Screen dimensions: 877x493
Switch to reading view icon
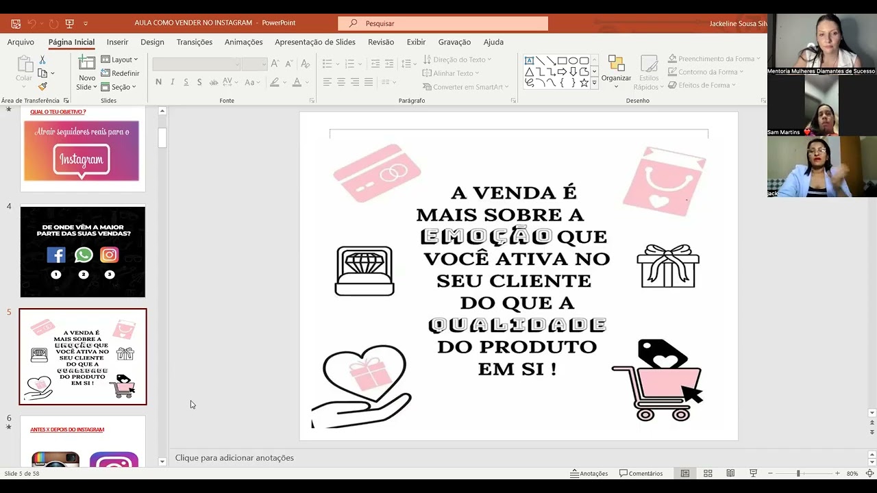730,473
